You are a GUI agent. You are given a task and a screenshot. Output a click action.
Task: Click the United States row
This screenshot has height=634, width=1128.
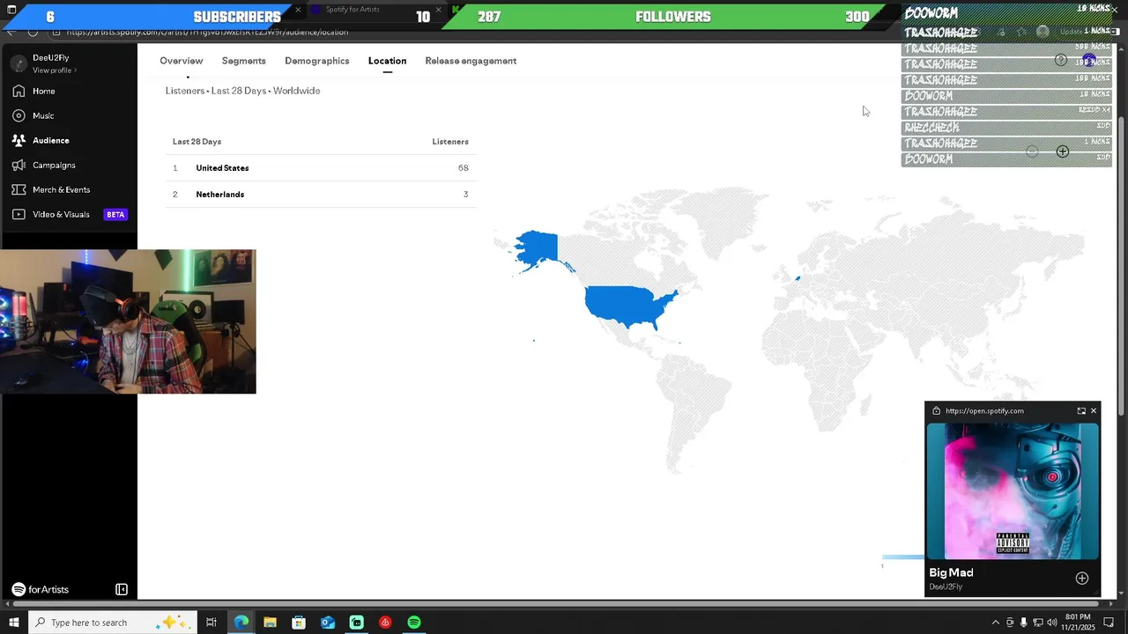click(x=321, y=168)
